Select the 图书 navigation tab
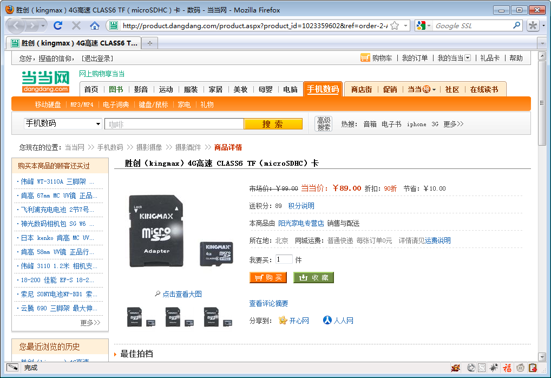The height and width of the screenshot is (378, 551). pyautogui.click(x=116, y=89)
